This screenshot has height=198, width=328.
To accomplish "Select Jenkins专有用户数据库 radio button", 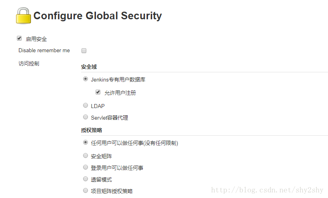I will 86,79.
